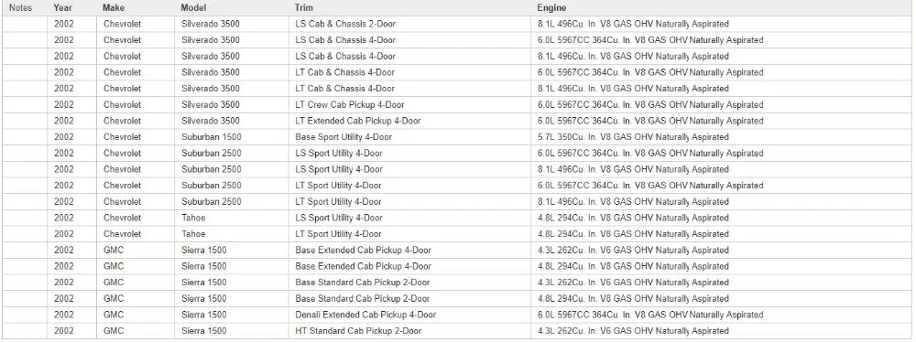The image size is (916, 342).
Task: Select Base Sport Utility 4-Door trim cell
Action: point(409,137)
